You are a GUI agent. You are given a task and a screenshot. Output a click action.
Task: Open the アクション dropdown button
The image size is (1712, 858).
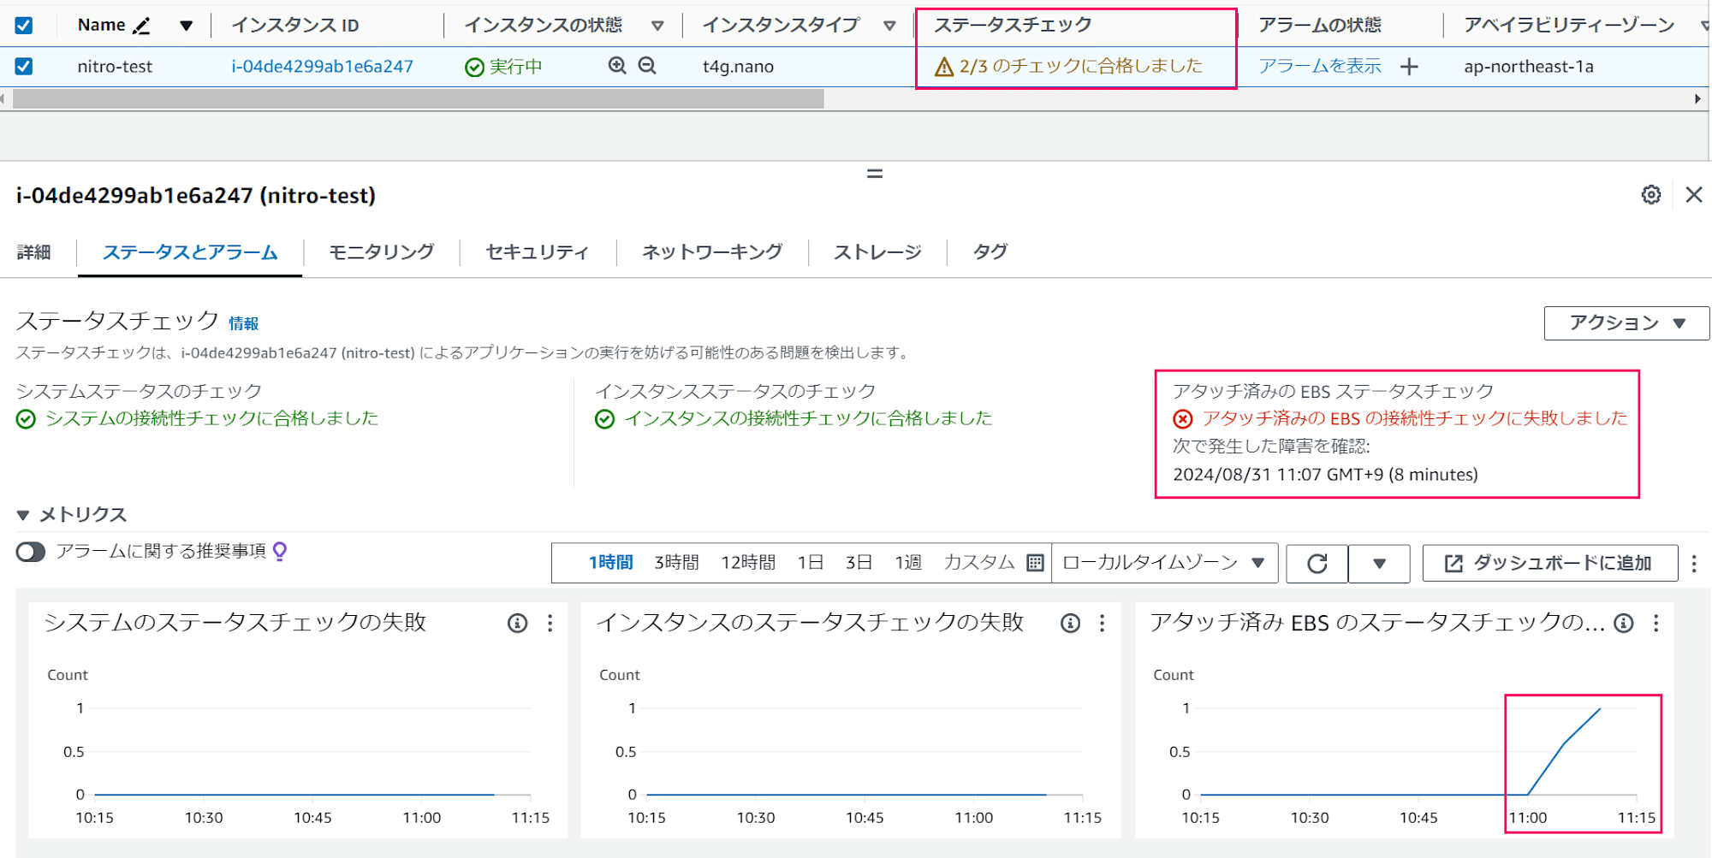1626,323
